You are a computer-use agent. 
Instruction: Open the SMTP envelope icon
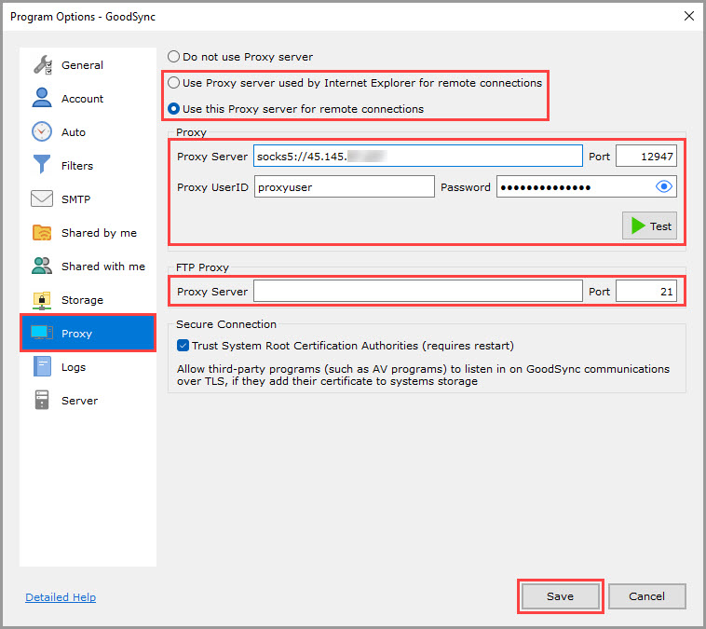coord(42,199)
